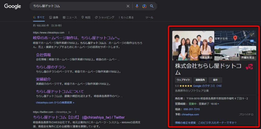
Task: Switch to the ニュース news tab
Action: click(x=70, y=17)
